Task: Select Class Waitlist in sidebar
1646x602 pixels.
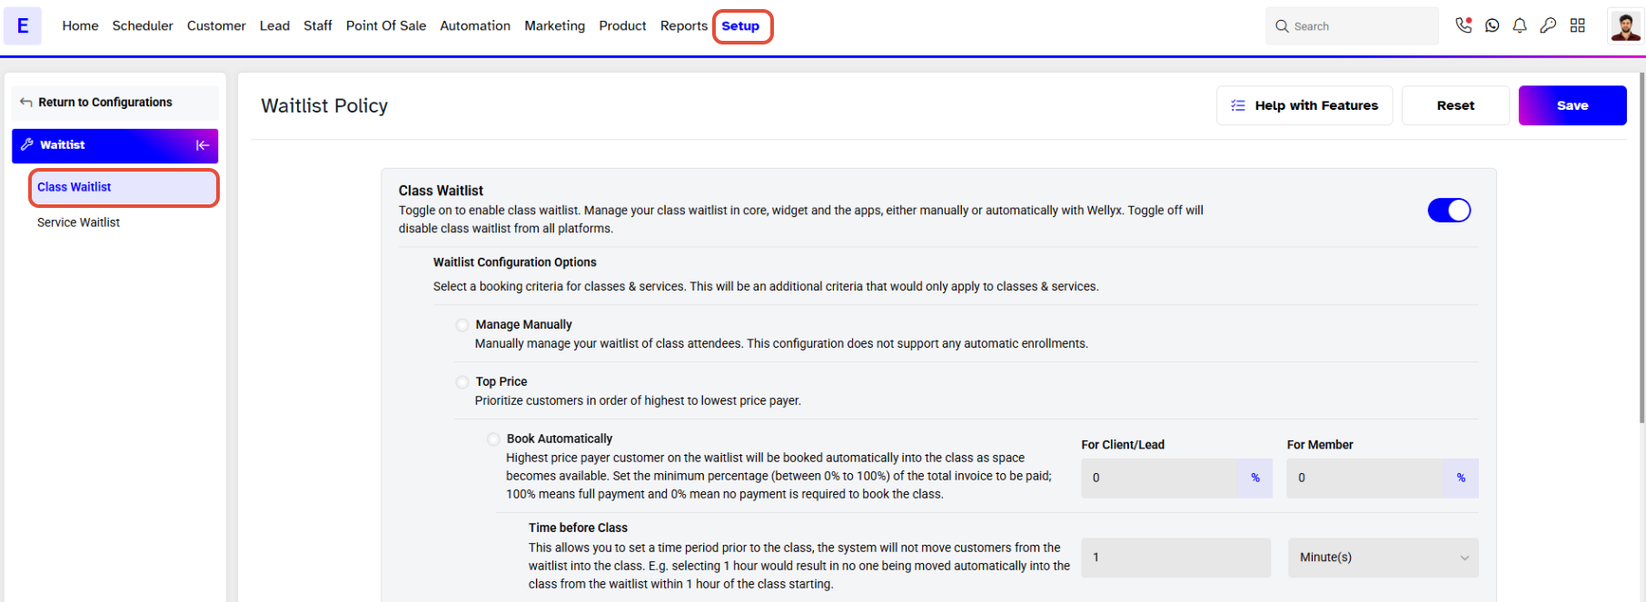Action: tap(124, 187)
